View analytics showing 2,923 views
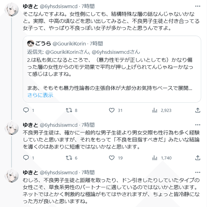Image resolution: width=207 pixels, height=207 pixels. (155, 110)
